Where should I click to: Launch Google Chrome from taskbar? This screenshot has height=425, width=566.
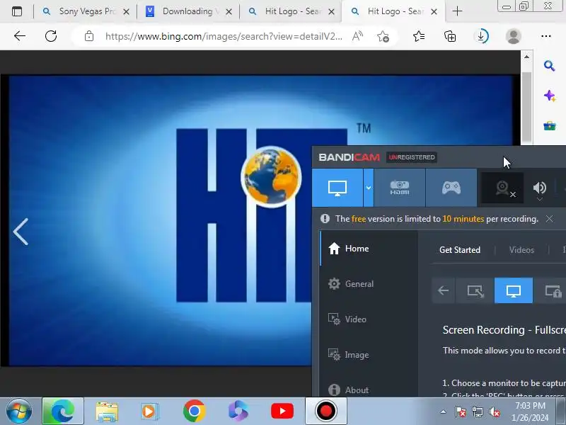pyautogui.click(x=194, y=412)
